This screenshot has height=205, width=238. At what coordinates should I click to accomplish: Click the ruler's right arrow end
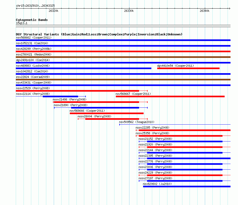click(230, 8)
